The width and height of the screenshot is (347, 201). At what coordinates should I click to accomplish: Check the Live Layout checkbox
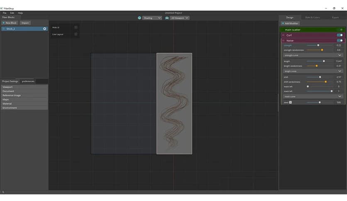point(76,34)
